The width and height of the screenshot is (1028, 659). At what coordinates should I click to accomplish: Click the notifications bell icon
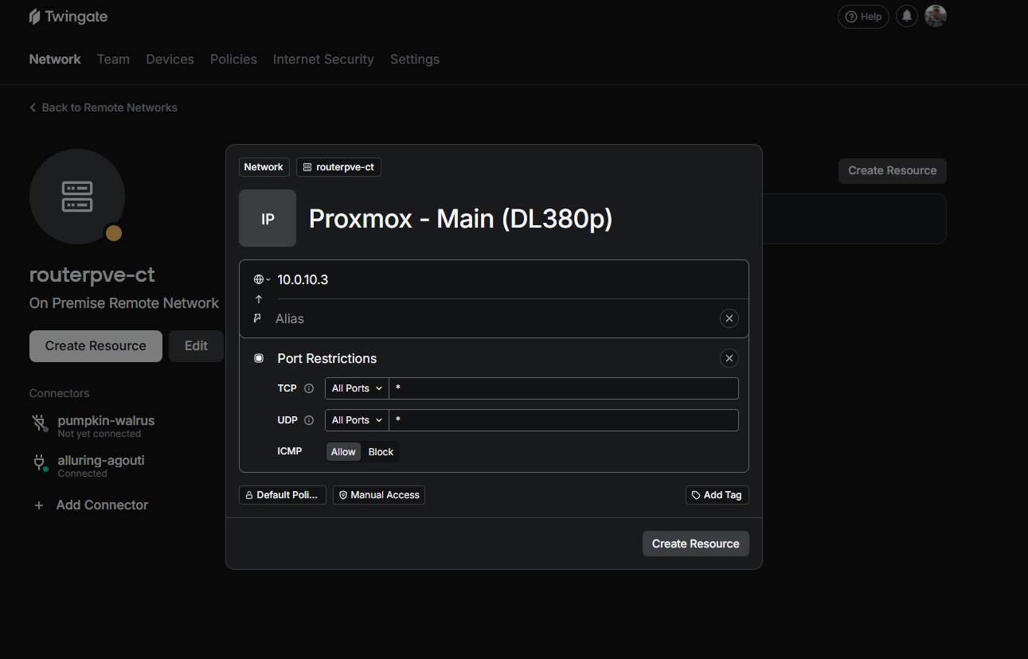906,16
